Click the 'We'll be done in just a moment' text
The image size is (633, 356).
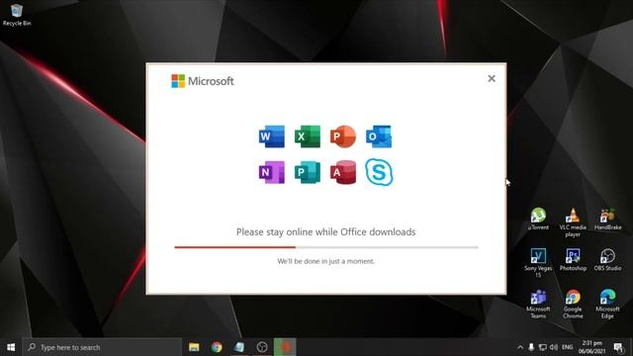point(325,261)
